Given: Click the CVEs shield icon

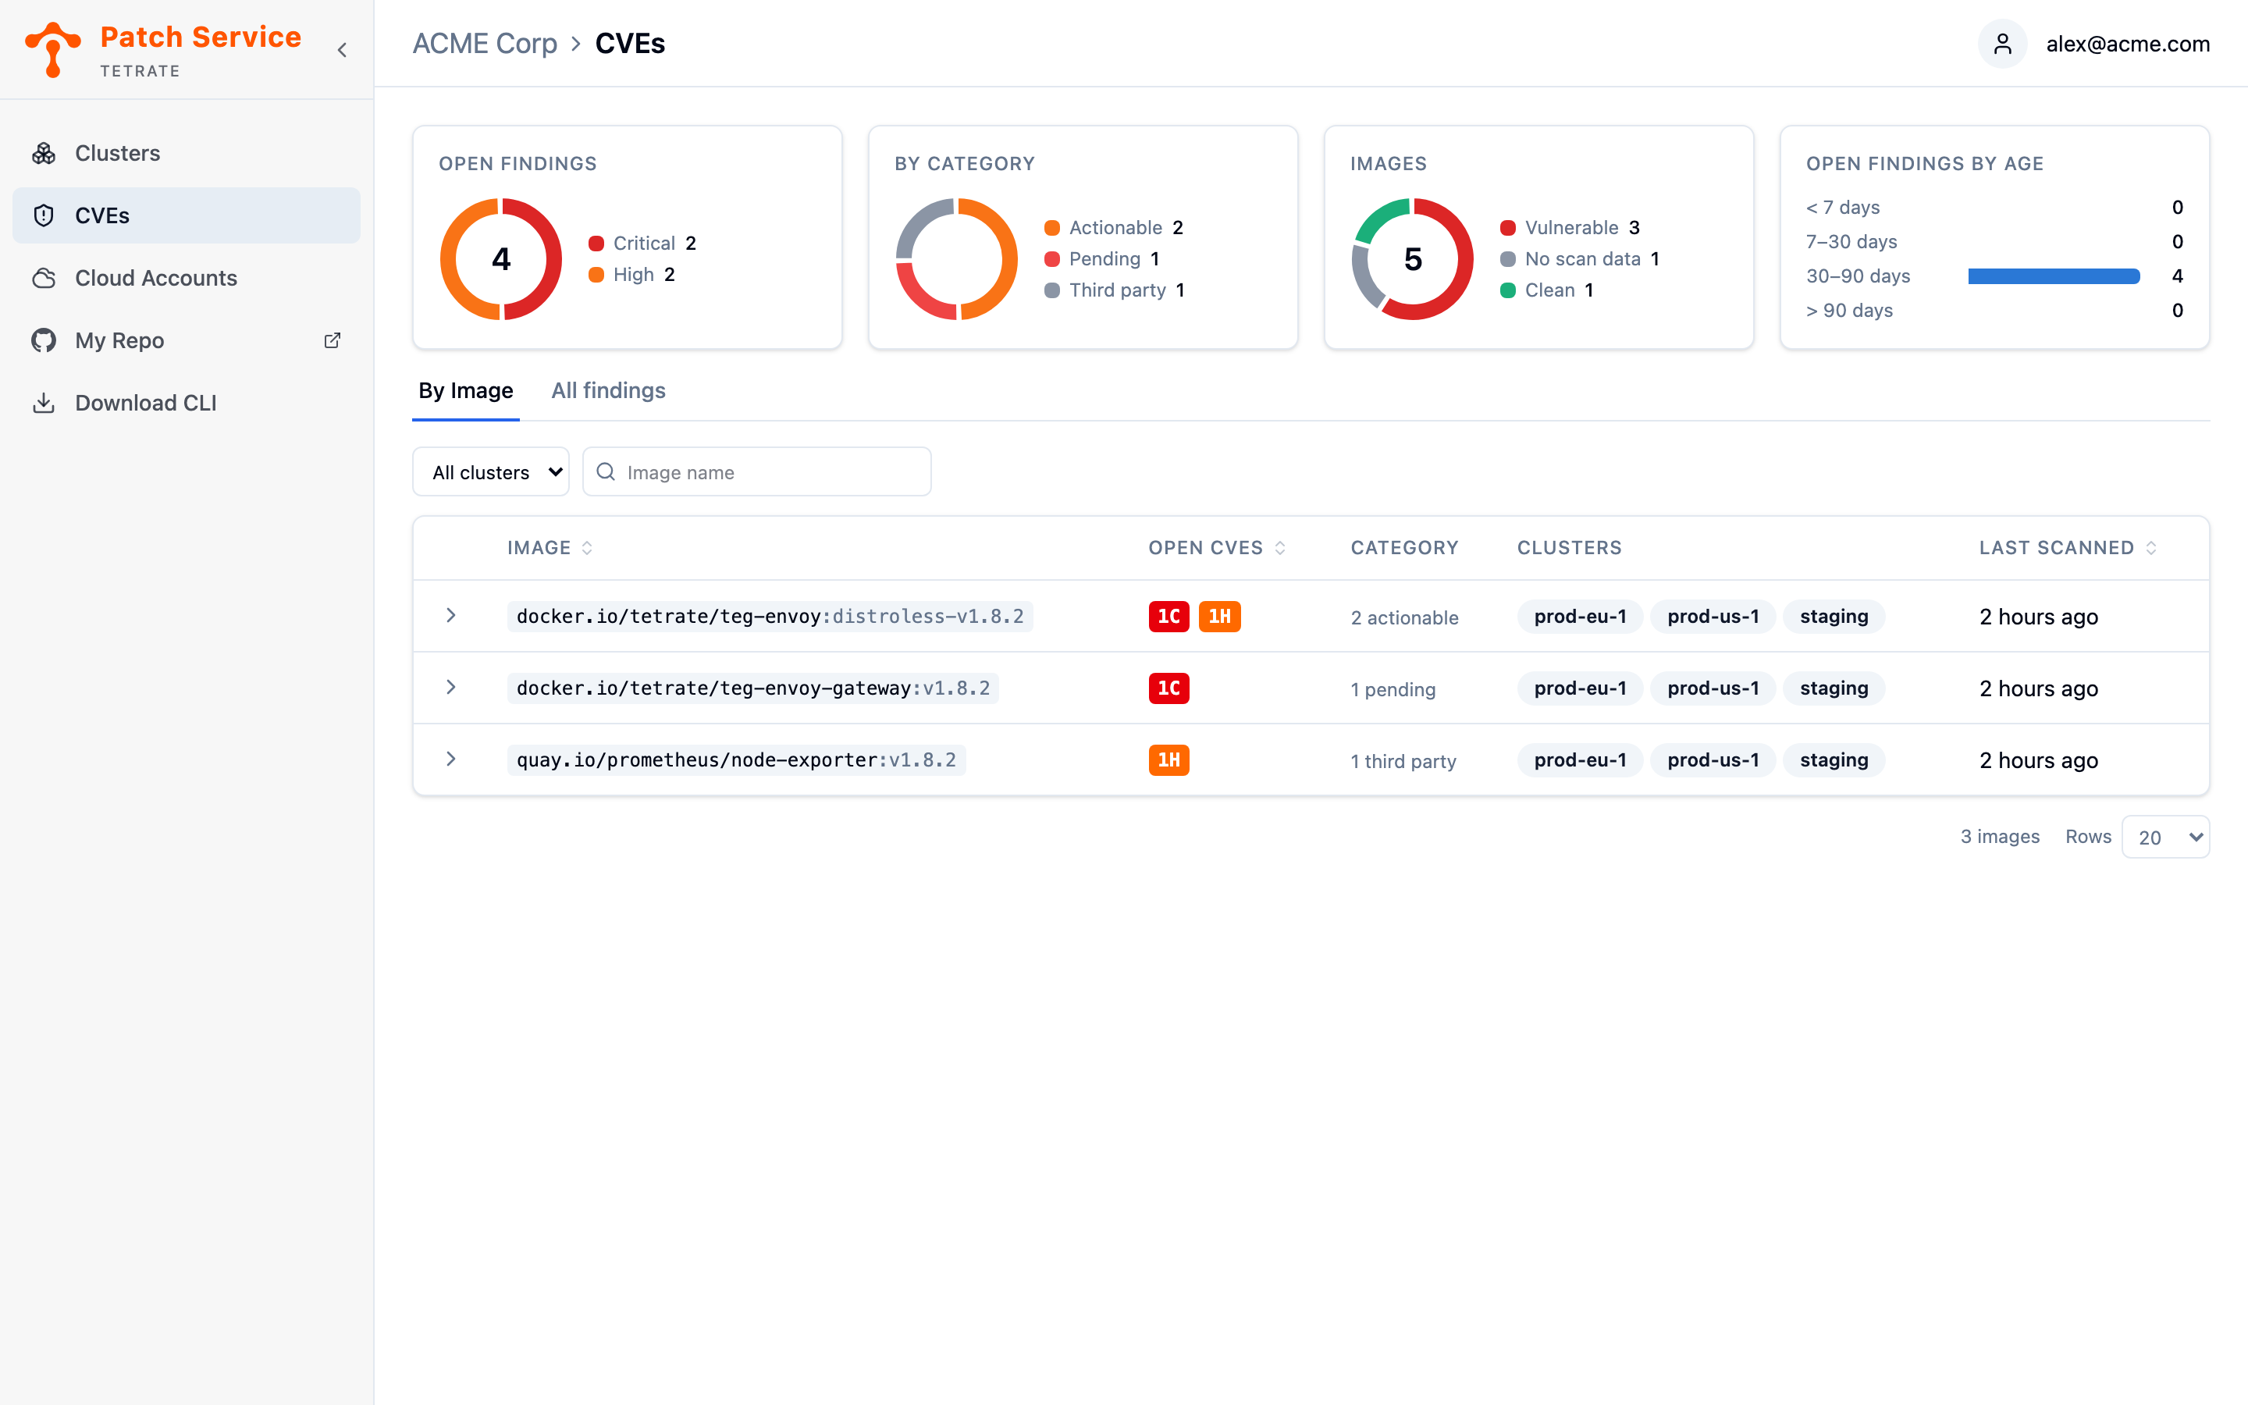Looking at the screenshot, I should pos(44,215).
